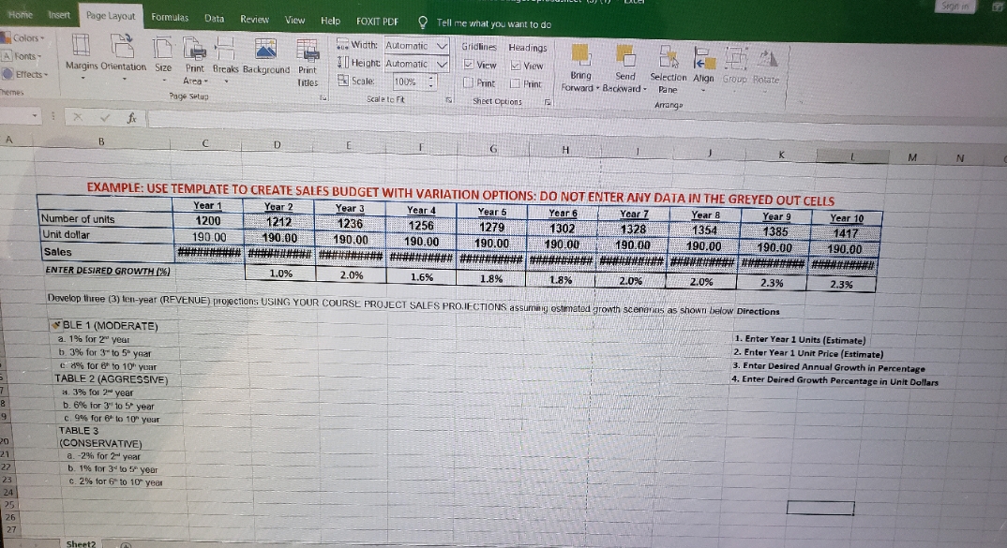
Task: Adjust the Scale percentage spinner
Action: coord(431,81)
